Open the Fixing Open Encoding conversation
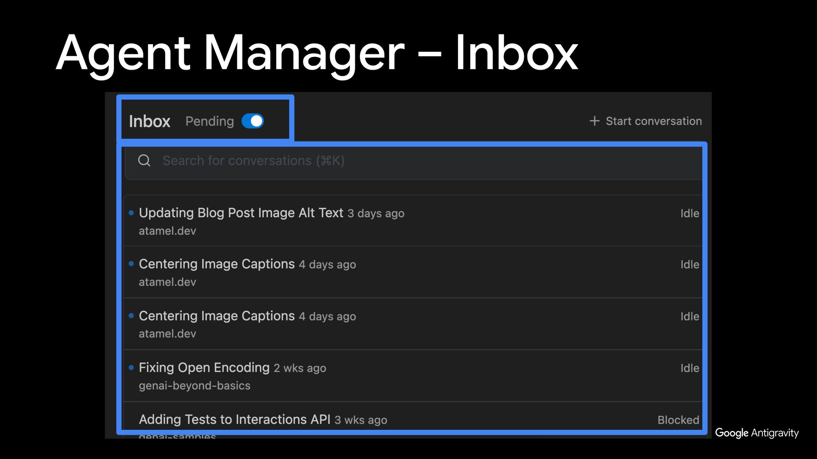Image resolution: width=817 pixels, height=459 pixels. click(204, 368)
